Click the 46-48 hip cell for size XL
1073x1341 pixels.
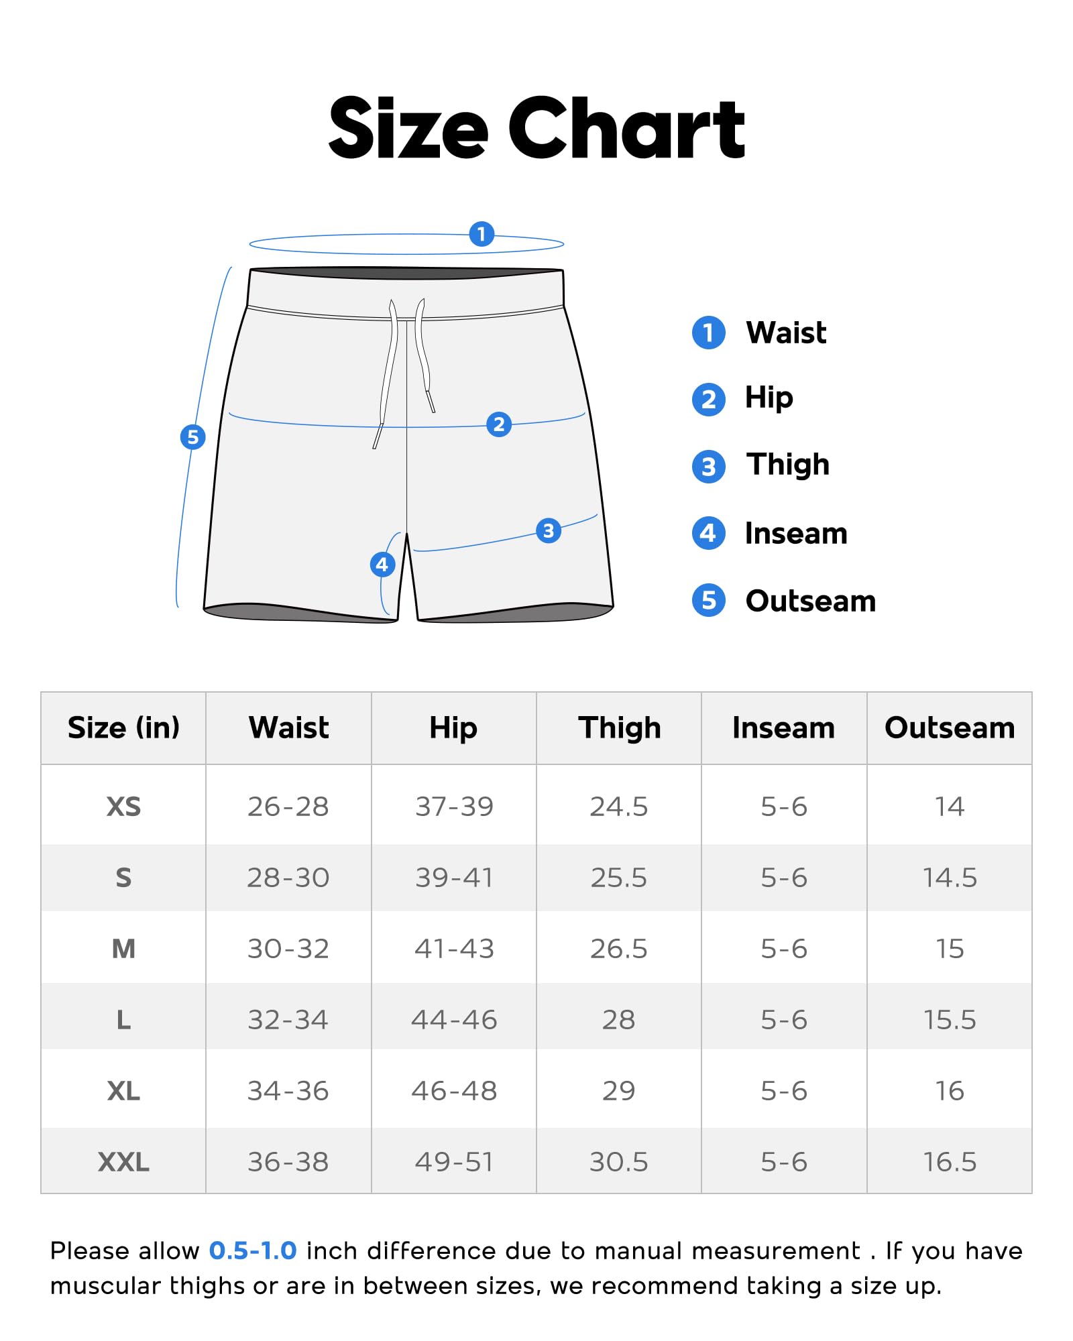(x=454, y=1091)
